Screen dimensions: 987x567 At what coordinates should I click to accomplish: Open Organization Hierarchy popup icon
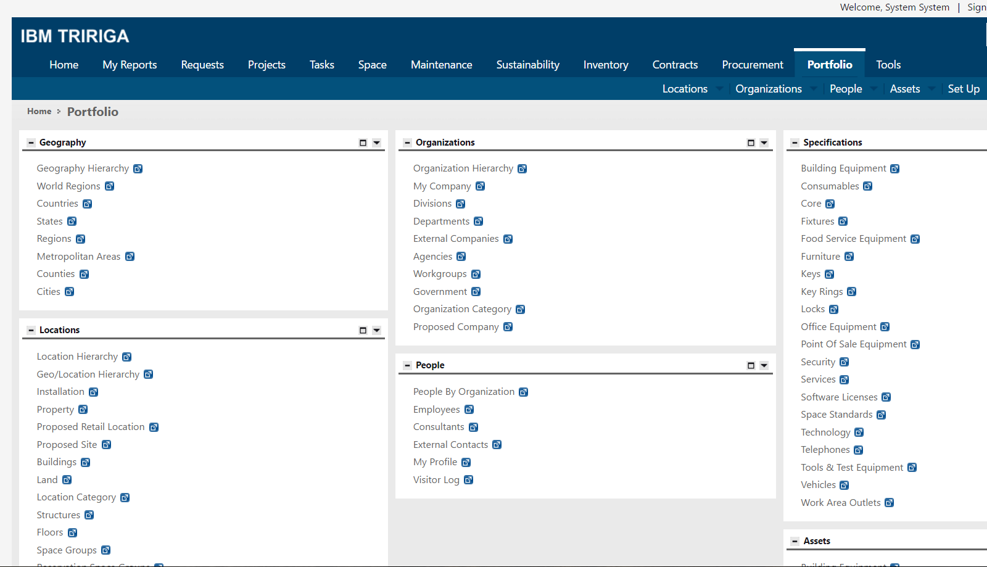point(522,168)
